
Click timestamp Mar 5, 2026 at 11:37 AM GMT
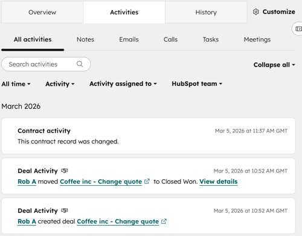[x=251, y=131]
